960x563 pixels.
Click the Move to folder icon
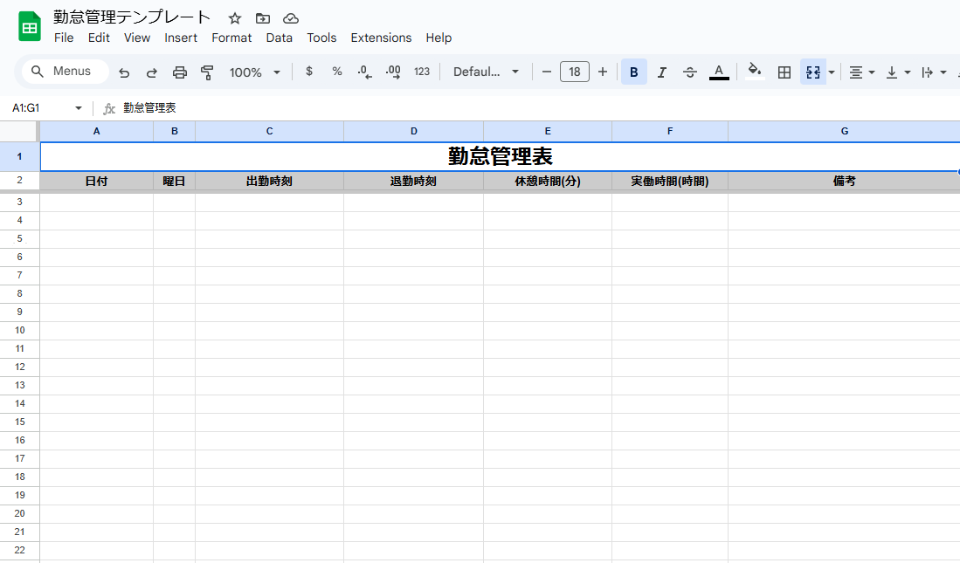tap(263, 18)
